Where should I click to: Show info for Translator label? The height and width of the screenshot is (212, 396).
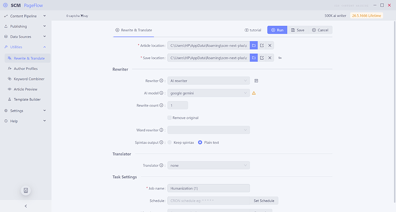pyautogui.click(x=161, y=166)
